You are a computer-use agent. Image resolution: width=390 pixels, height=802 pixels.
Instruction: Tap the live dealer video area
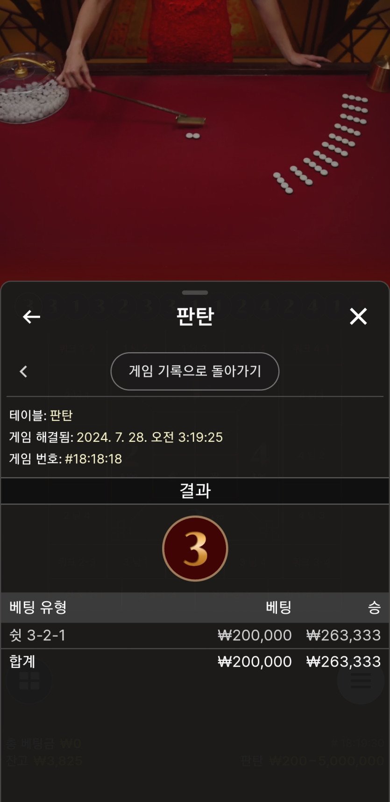tap(195, 140)
